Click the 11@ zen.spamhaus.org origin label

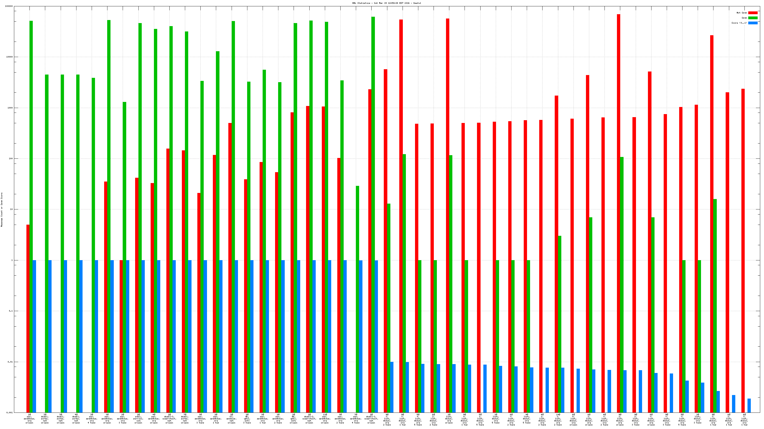(325, 419)
